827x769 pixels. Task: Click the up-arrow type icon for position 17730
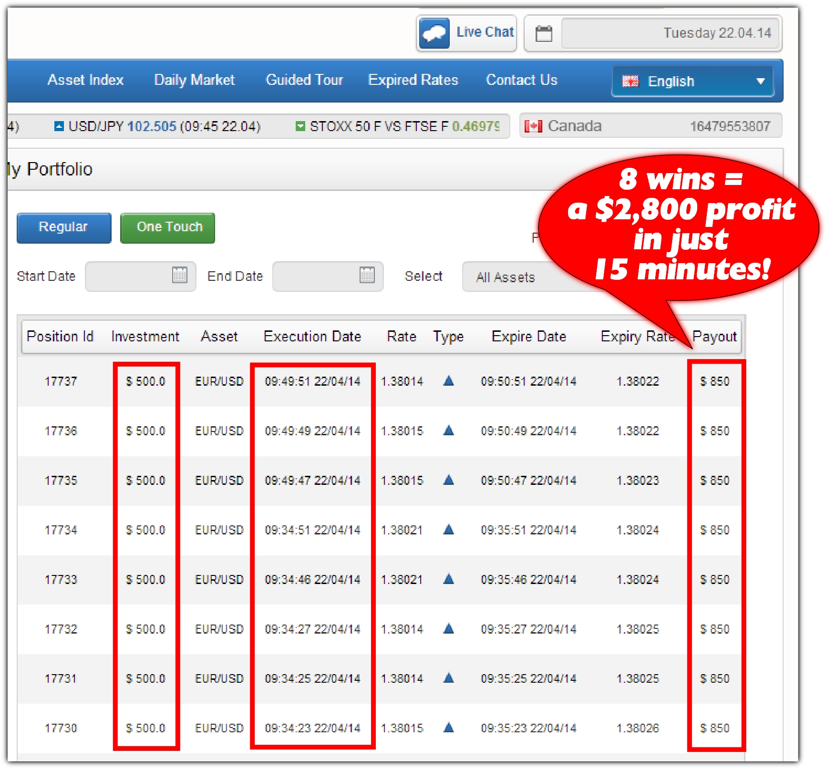(x=448, y=727)
